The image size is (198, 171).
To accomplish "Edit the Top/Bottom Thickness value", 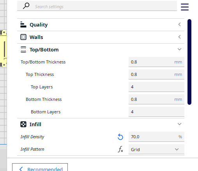I will pos(156,62).
